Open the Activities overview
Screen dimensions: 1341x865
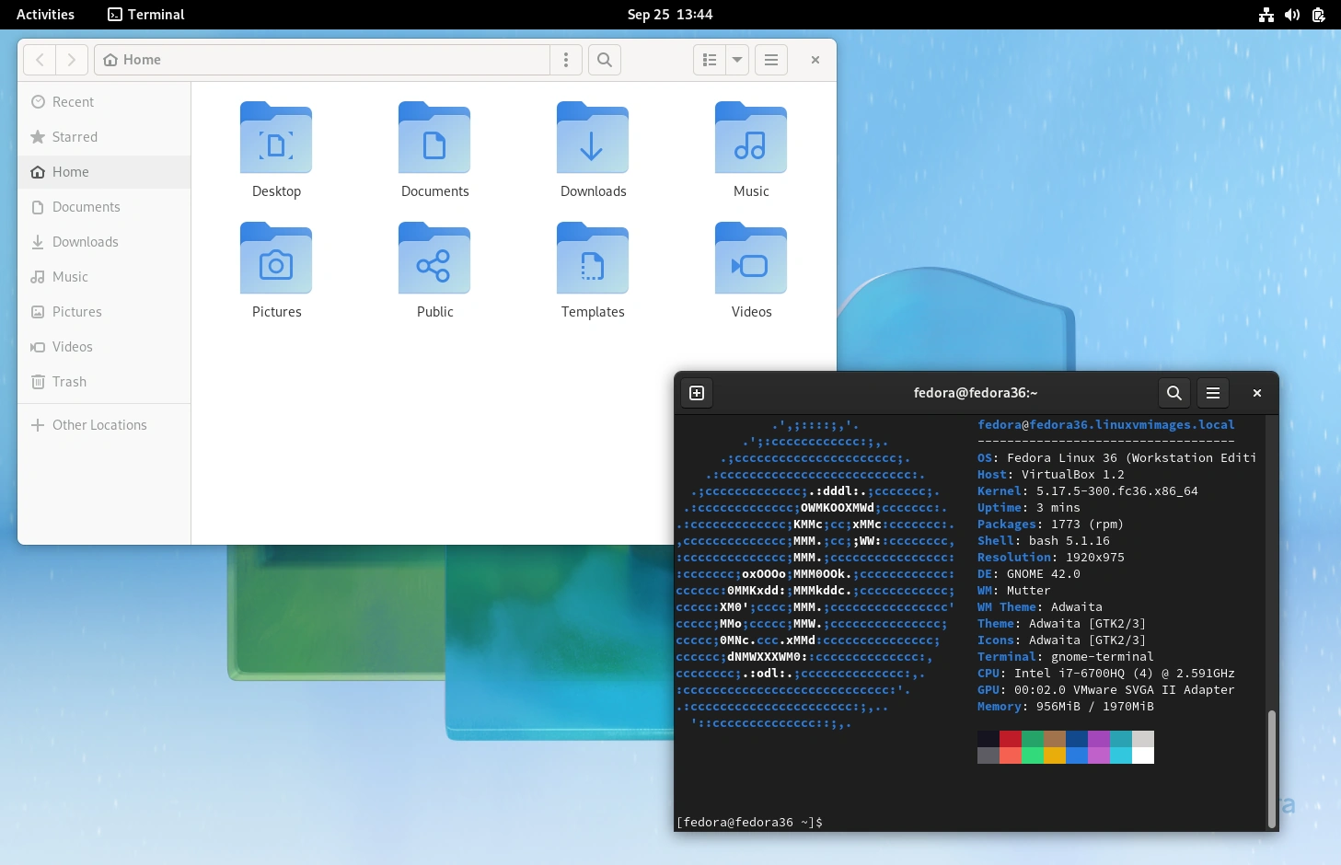coord(45,15)
